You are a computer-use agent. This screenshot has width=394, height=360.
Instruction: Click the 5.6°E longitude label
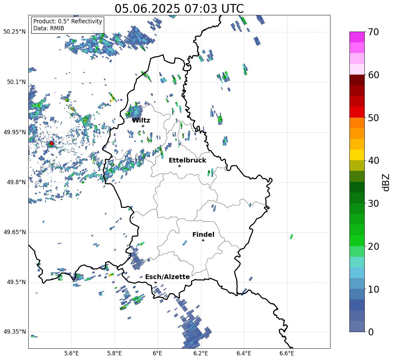pos(72,353)
